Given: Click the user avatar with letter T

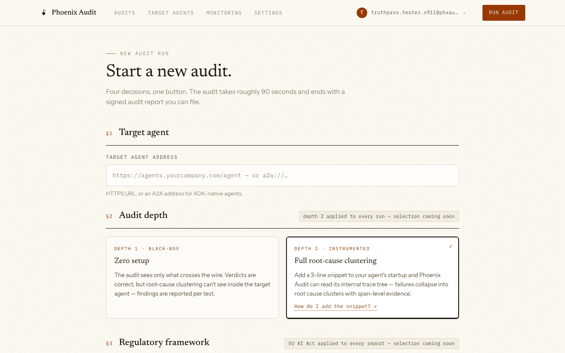Looking at the screenshot, I should (x=362, y=13).
